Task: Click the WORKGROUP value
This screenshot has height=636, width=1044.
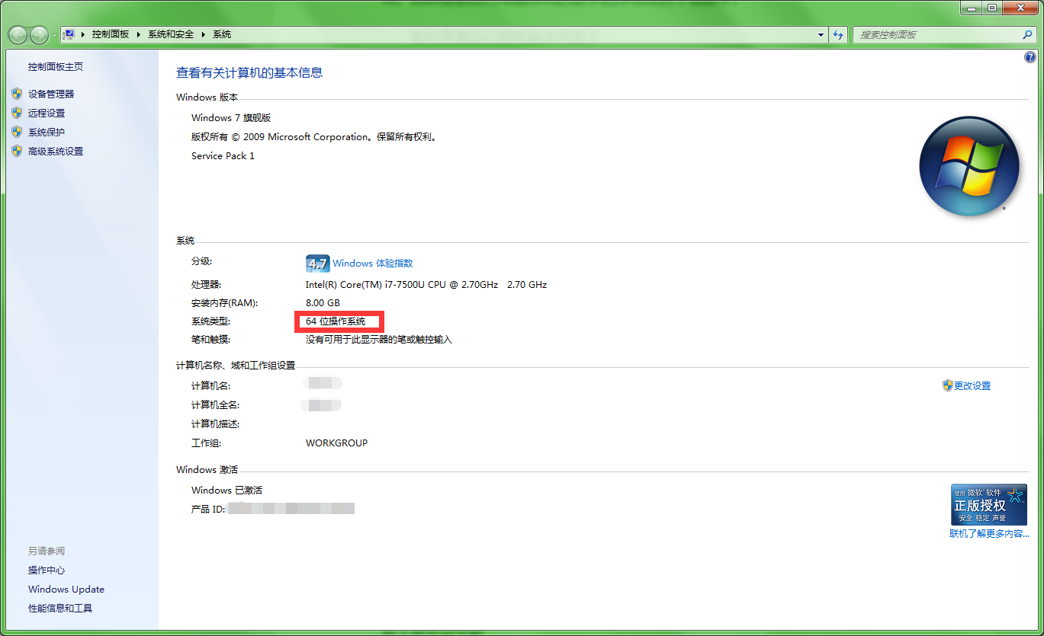Action: point(336,443)
